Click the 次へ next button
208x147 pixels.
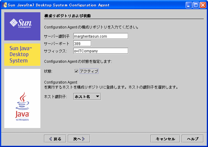point(79,139)
